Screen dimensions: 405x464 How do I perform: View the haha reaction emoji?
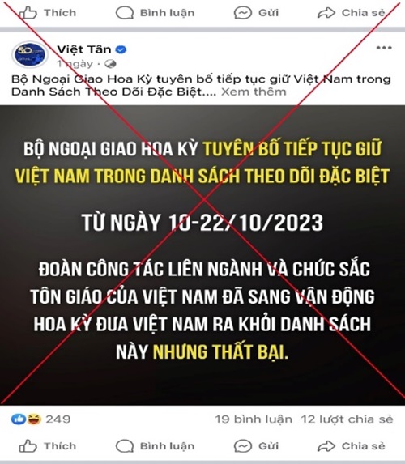pyautogui.click(x=34, y=419)
